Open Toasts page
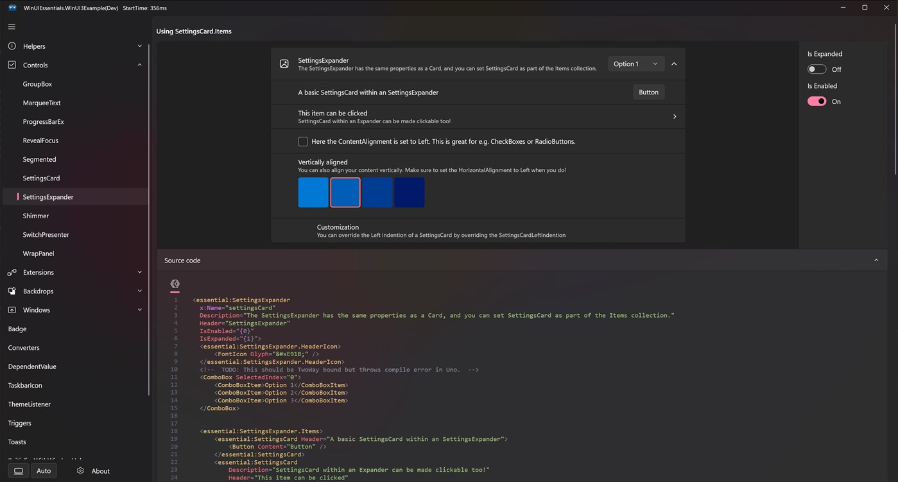This screenshot has width=898, height=482. pos(75,442)
